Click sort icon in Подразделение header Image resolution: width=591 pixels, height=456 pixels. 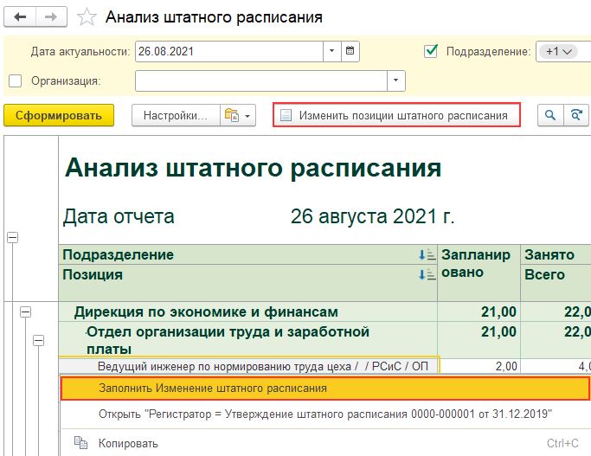pyautogui.click(x=427, y=254)
